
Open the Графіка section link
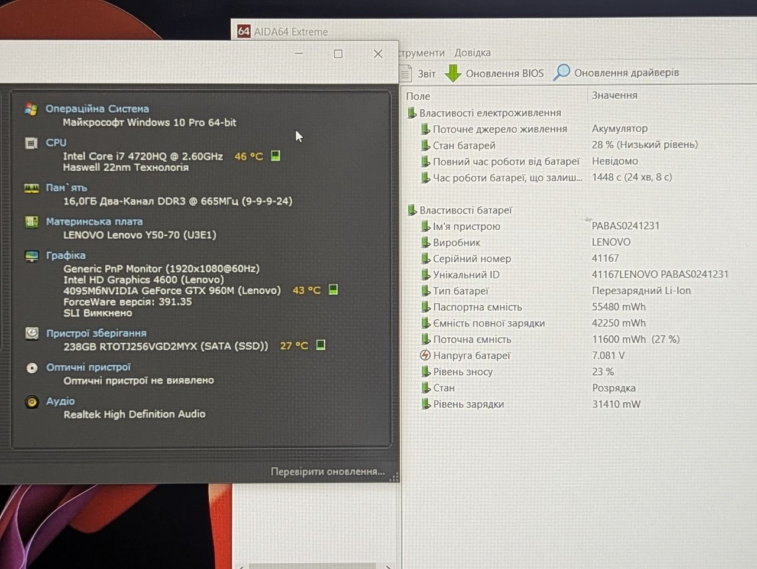point(66,255)
